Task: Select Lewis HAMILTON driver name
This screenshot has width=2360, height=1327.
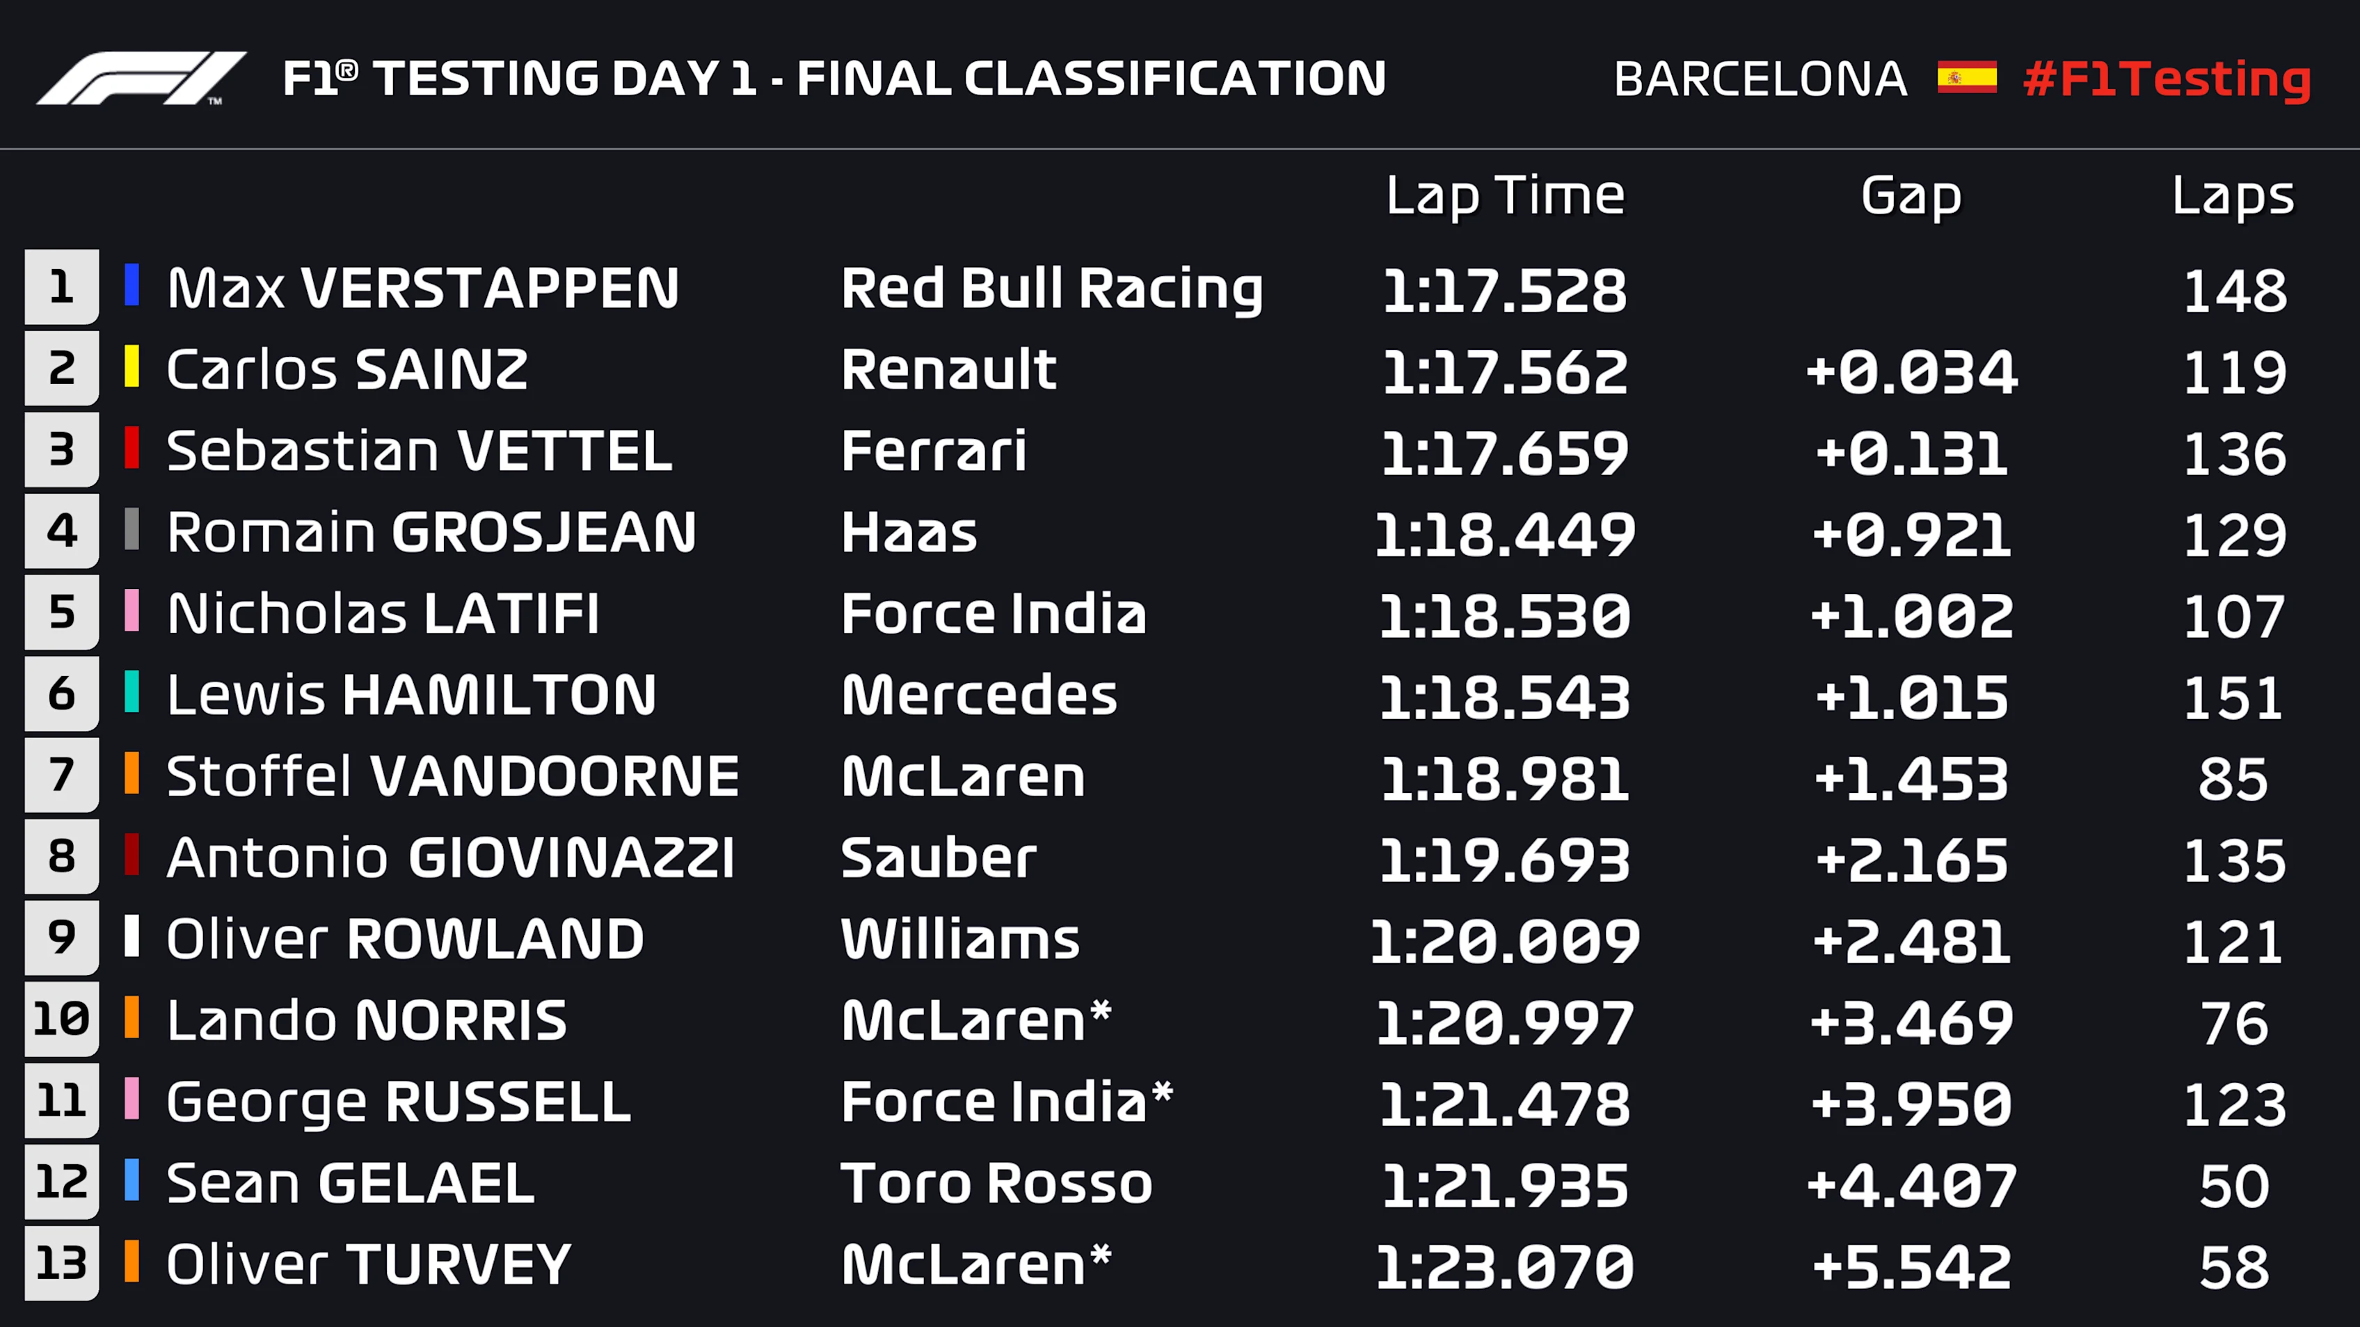Action: [411, 695]
